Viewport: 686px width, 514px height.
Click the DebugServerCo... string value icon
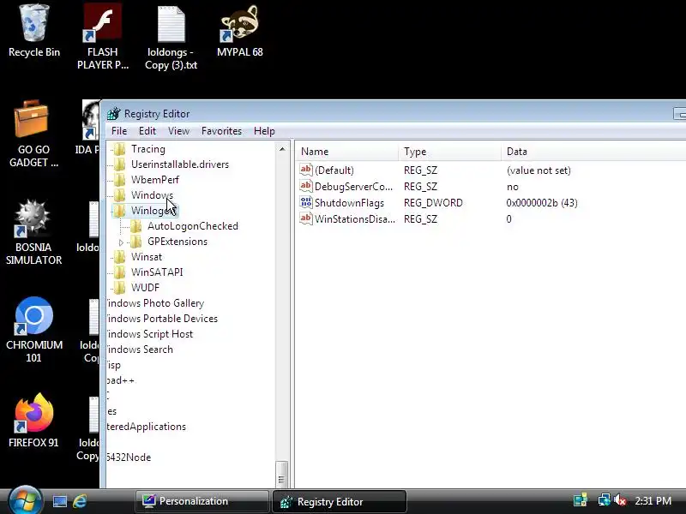click(x=306, y=186)
